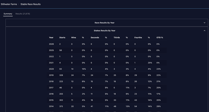Select the 2017 year cell
This screenshot has width=209, height=112.
point(51,88)
